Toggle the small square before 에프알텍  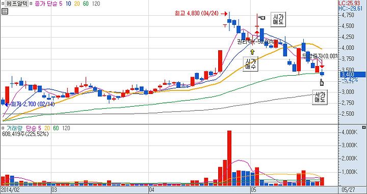pos(3,4)
